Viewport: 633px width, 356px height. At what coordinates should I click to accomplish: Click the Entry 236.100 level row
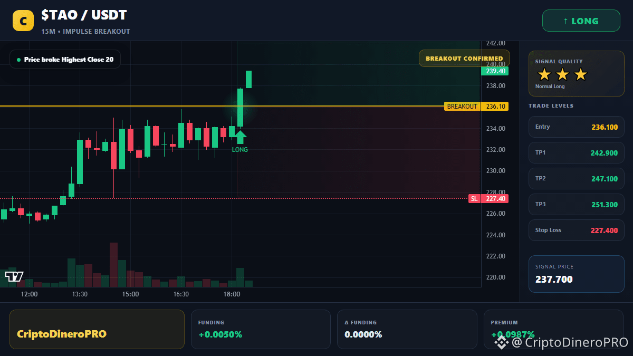coord(576,127)
